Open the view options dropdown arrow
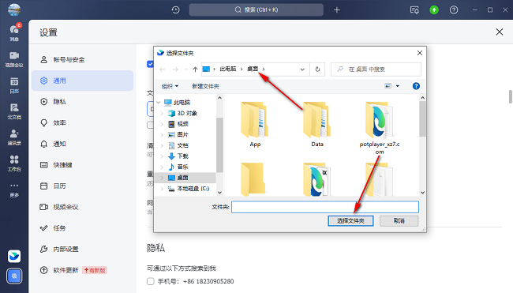This screenshot has height=293, width=513. 398,86
